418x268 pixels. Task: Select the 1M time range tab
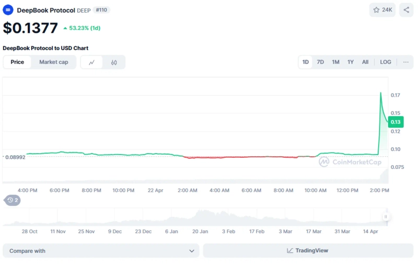coord(335,62)
